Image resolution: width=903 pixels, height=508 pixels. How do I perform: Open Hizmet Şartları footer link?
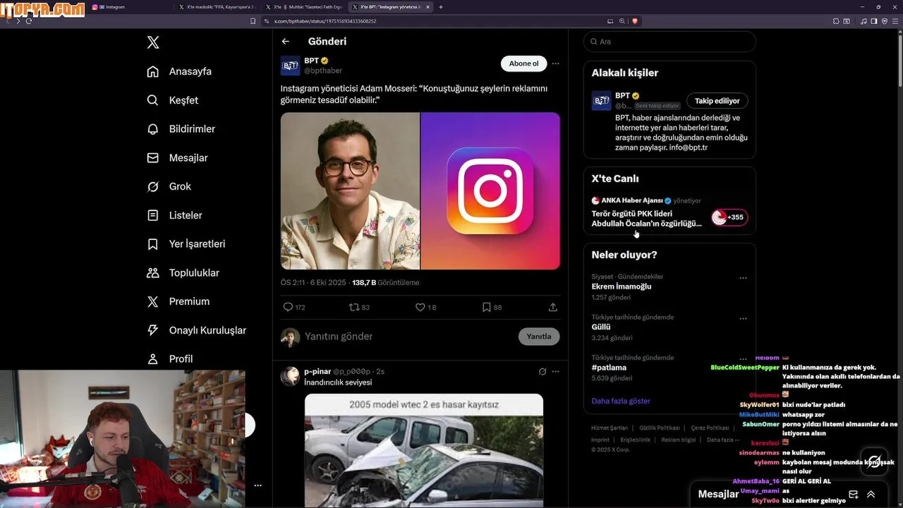click(610, 428)
